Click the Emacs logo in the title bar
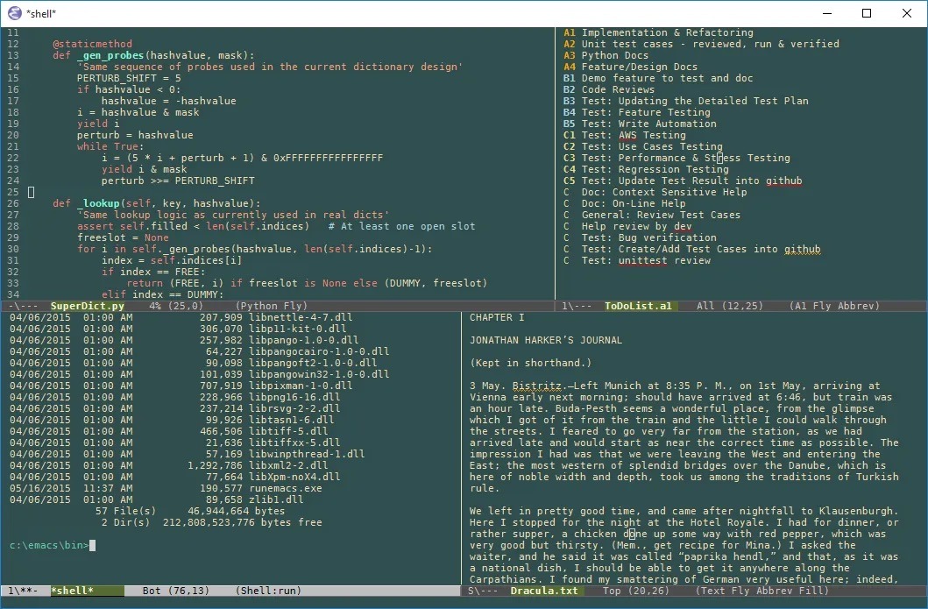 pos(12,13)
